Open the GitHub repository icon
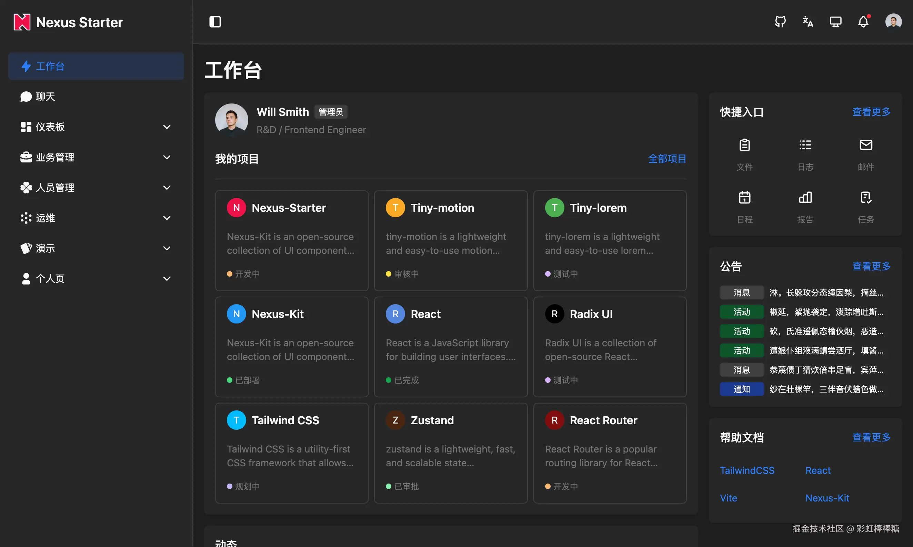 780,22
